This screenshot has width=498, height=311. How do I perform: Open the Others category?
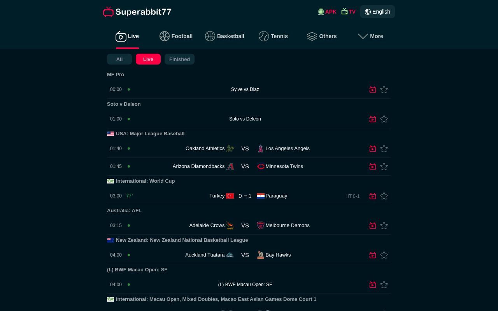(x=322, y=36)
